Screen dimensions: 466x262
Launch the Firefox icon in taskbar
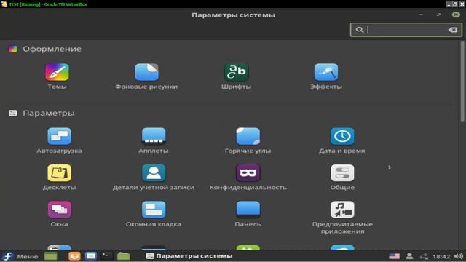[74, 256]
